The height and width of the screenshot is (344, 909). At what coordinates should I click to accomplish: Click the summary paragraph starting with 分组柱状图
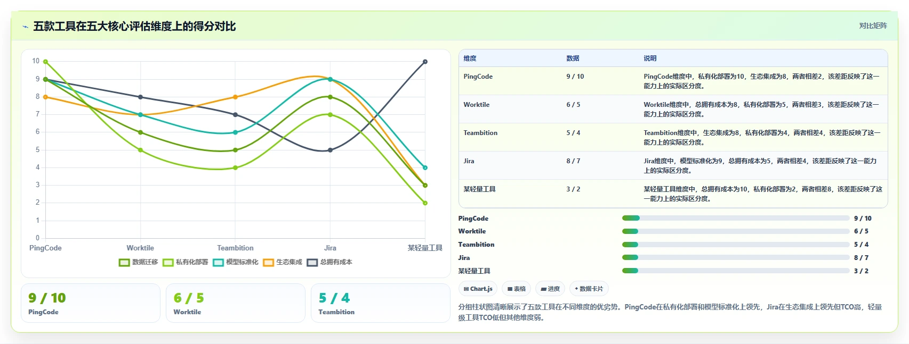pos(670,312)
